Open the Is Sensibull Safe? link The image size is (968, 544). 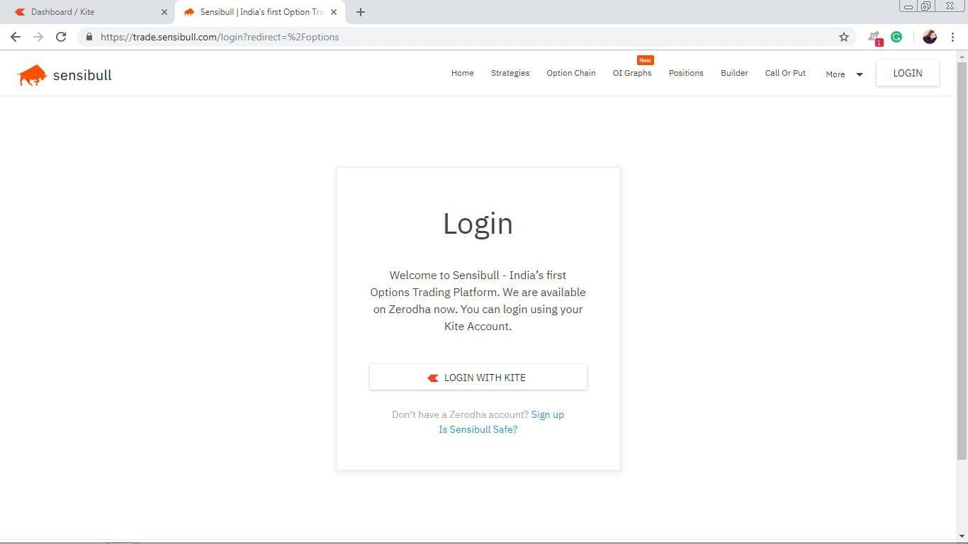(x=478, y=429)
